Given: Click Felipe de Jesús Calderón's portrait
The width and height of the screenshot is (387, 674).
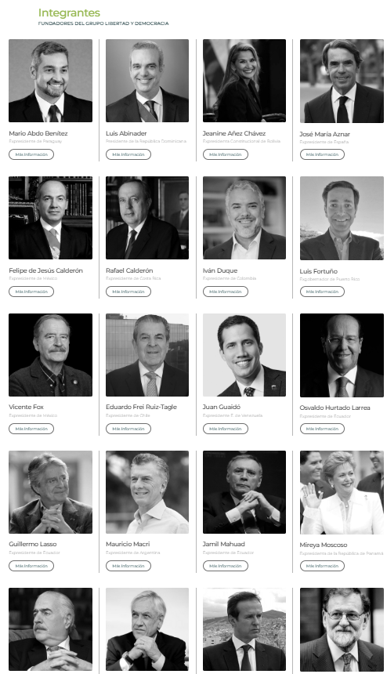Looking at the screenshot, I should click(51, 218).
